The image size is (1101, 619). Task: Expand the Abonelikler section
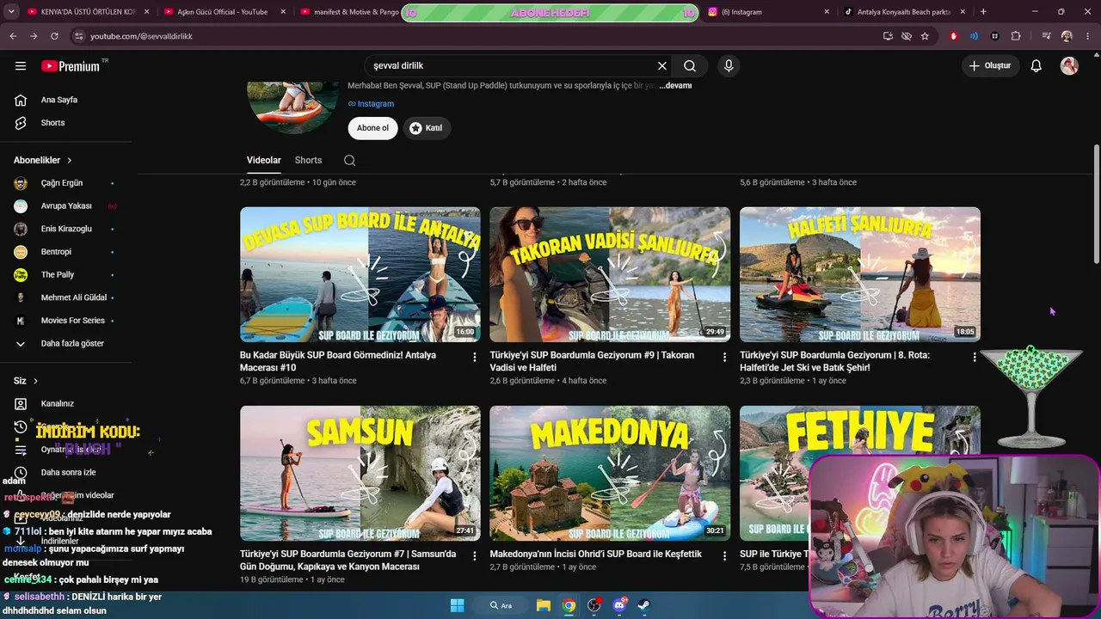click(43, 160)
